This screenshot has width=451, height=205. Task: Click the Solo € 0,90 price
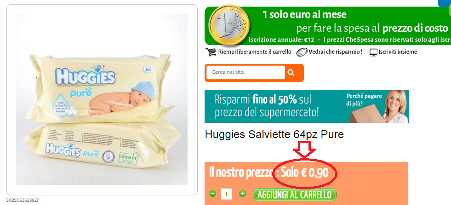pyautogui.click(x=305, y=173)
